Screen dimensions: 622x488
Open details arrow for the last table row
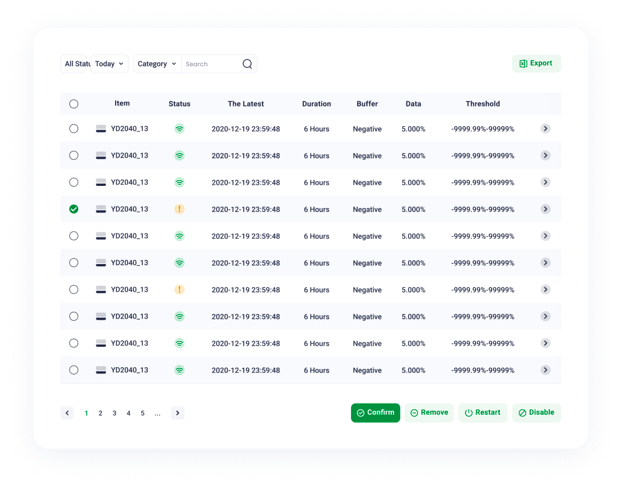coord(545,370)
